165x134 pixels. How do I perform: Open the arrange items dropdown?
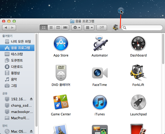[x=89, y=28]
